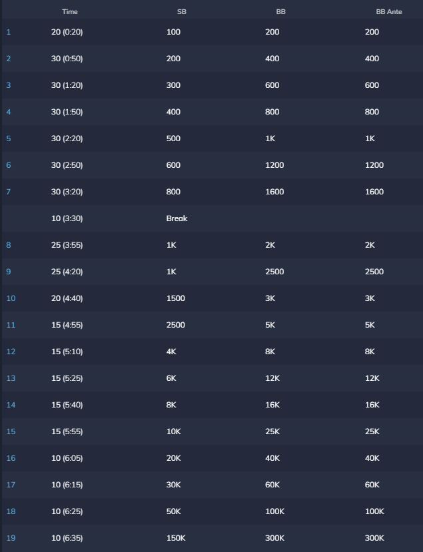Click level number 16
The height and width of the screenshot is (552, 423).
pyautogui.click(x=11, y=458)
